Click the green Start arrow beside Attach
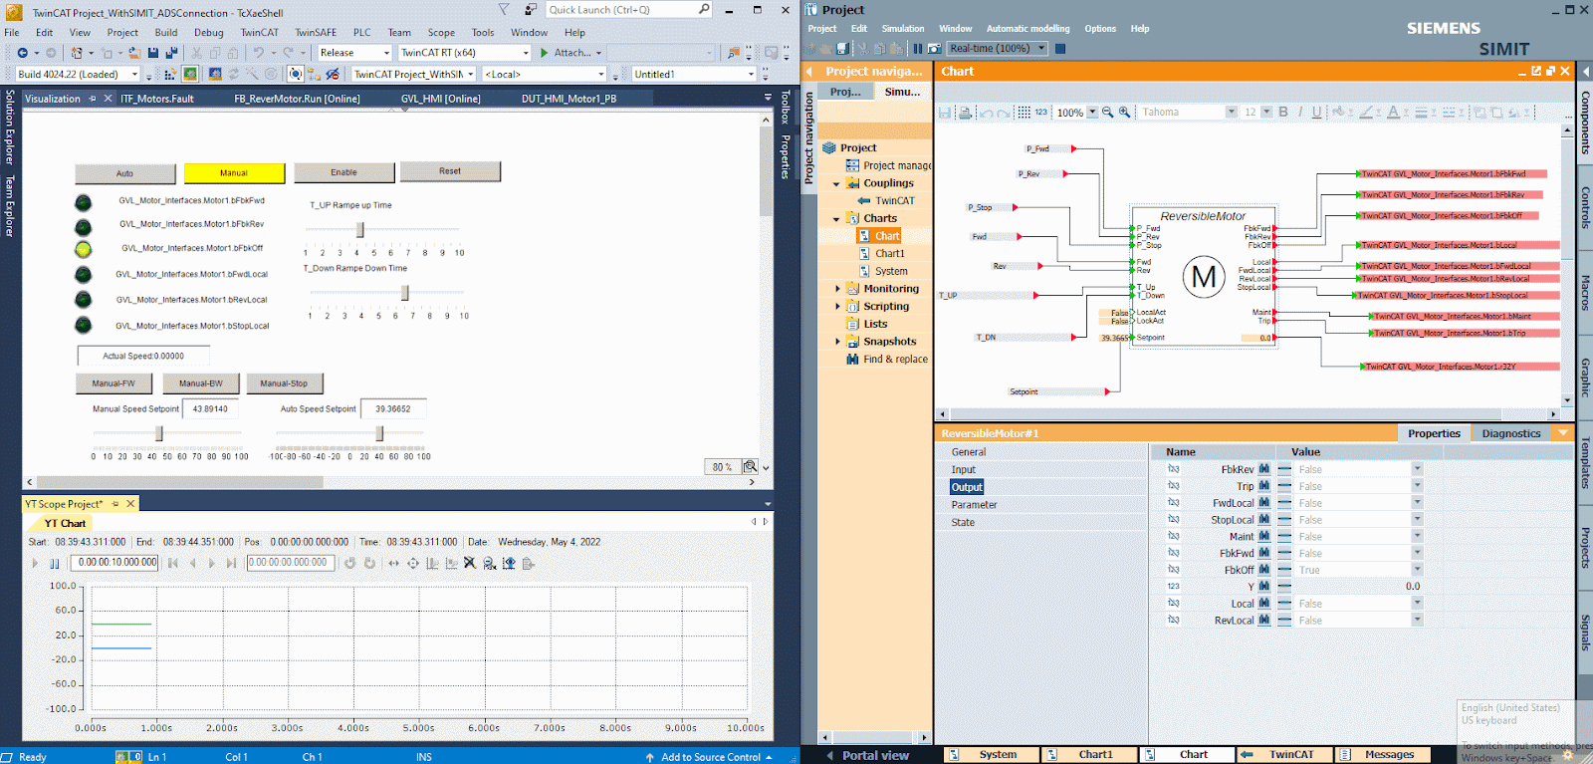1593x764 pixels. (545, 53)
